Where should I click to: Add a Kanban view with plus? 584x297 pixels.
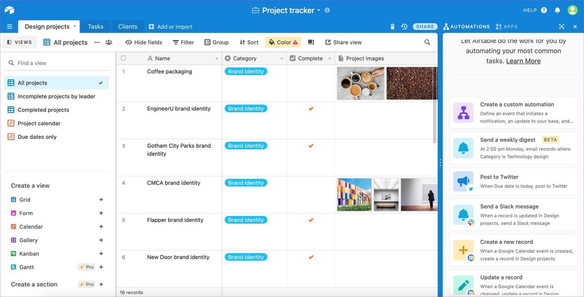tap(101, 253)
